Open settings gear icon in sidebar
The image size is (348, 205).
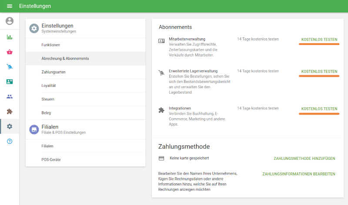(10, 126)
